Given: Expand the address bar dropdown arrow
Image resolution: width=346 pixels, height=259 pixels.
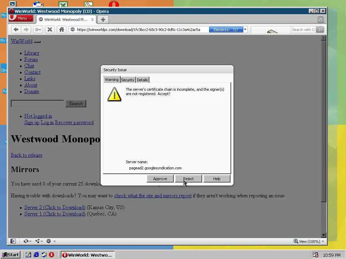Looking at the screenshot, I should click(245, 30).
